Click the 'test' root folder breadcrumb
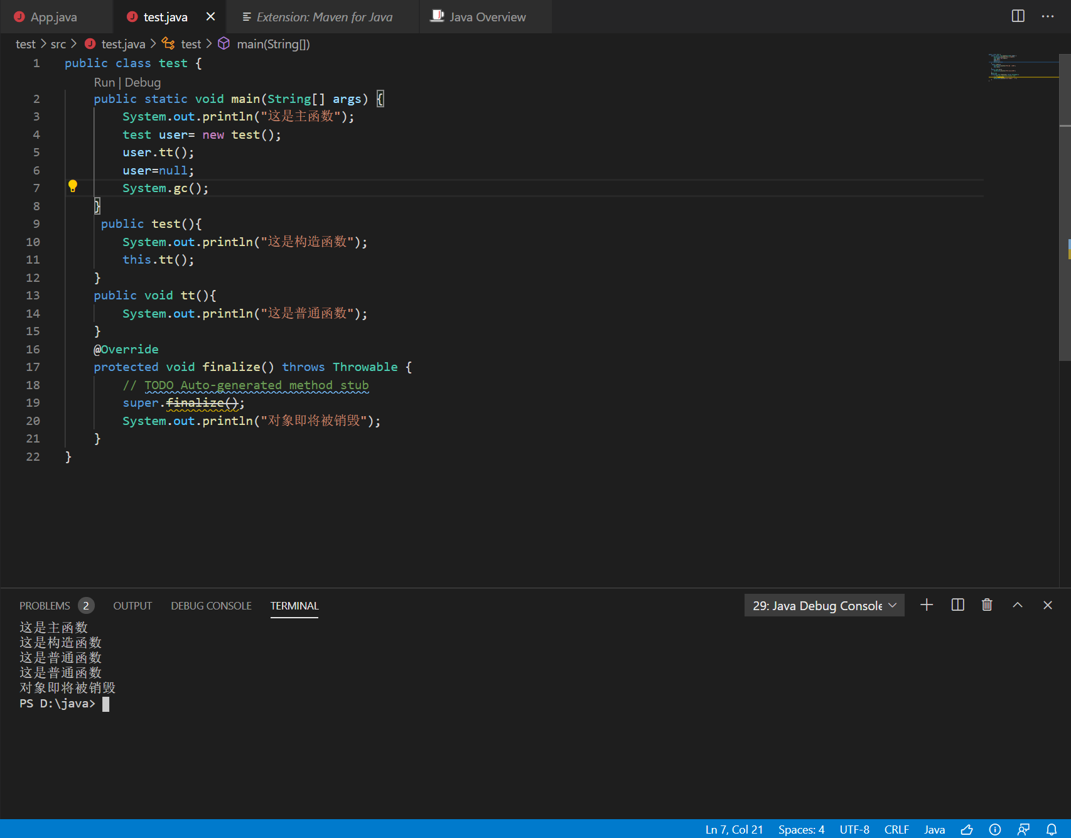Image resolution: width=1071 pixels, height=838 pixels. [26, 44]
